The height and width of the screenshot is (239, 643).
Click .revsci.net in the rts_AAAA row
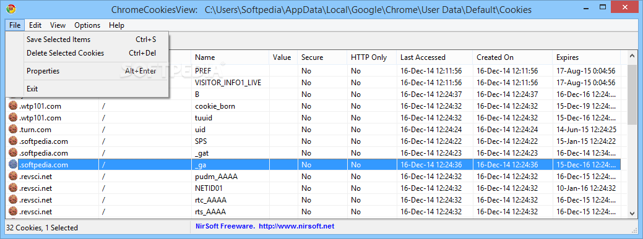click(35, 212)
